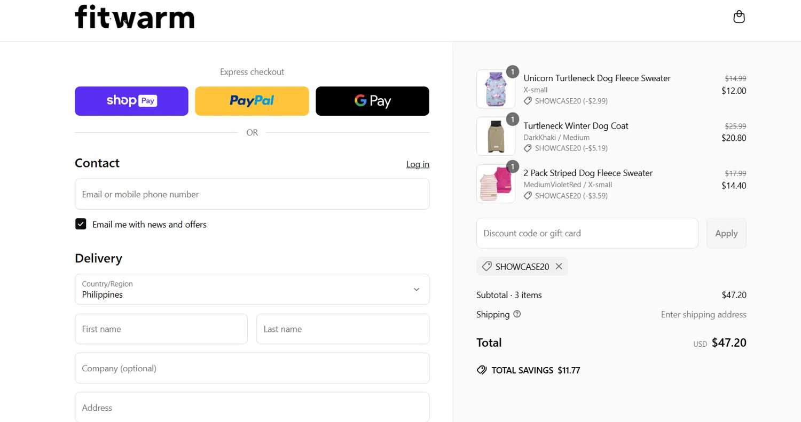Click the fitwarm logo

pyautogui.click(x=135, y=17)
